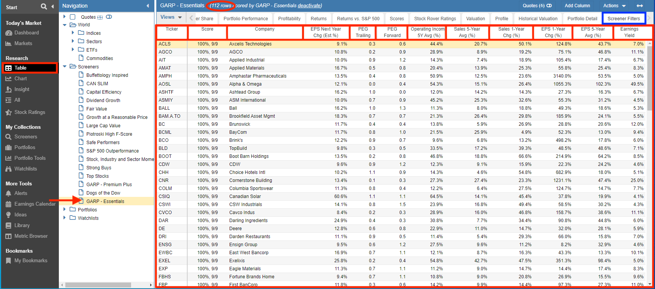Expand the Portfolios folder in tree
This screenshot has height=289, width=655.
[65, 209]
